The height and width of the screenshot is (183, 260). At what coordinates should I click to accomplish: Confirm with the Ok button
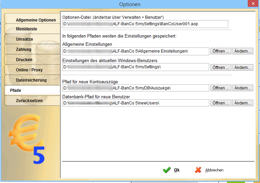point(171,170)
